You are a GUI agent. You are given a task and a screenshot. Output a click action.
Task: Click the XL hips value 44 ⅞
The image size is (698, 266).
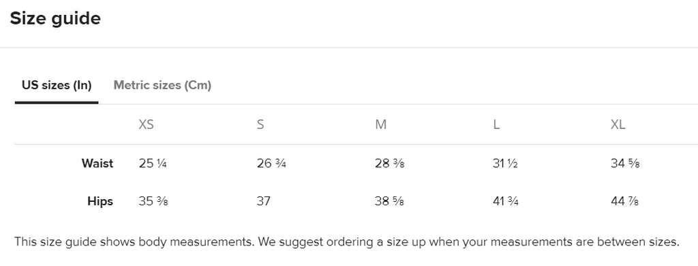point(624,201)
